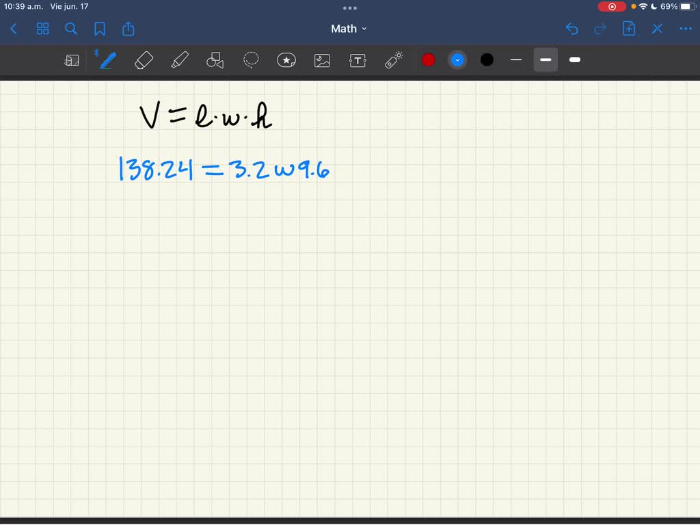Expand the blue color options via its chevron

coord(457,60)
